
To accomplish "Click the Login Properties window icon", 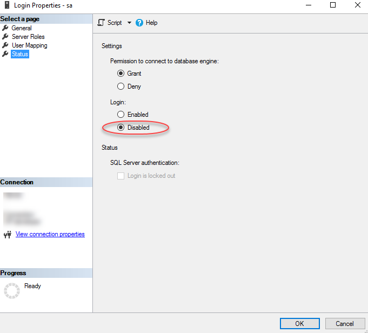I will coord(7,5).
